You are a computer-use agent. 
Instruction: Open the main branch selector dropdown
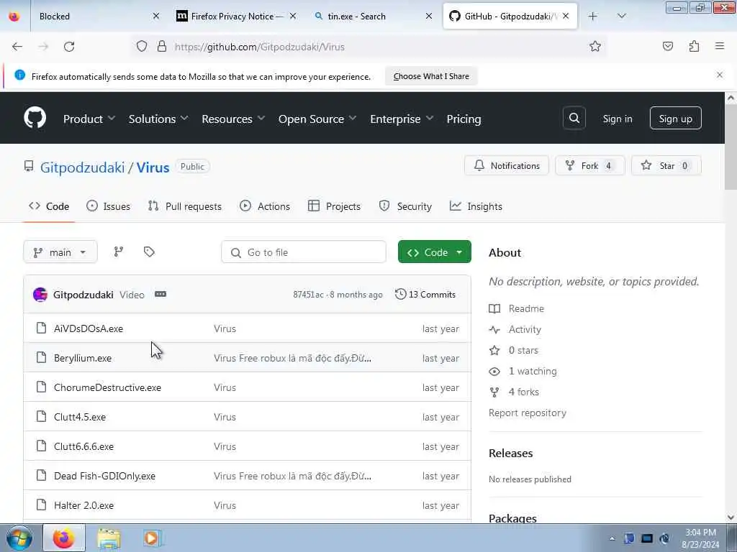coord(60,252)
